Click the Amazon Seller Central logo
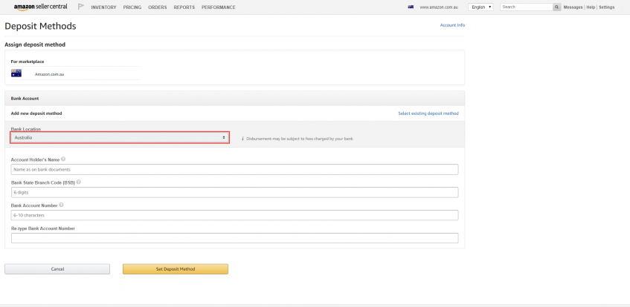Viewport: 630px width, 307px height. click(x=40, y=7)
